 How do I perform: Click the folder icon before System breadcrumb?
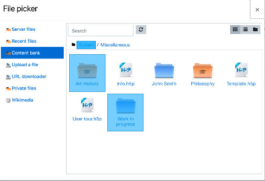point(73,45)
